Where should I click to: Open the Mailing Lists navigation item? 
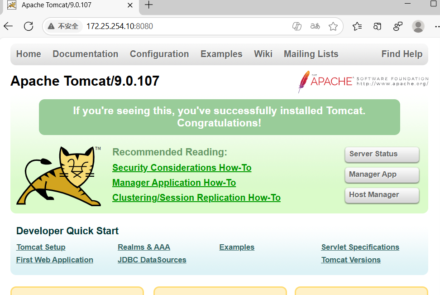click(311, 54)
